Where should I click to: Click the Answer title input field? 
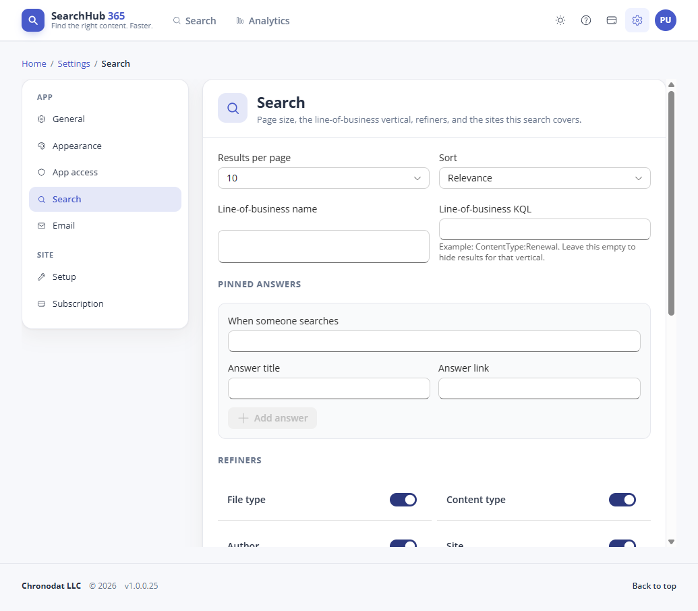click(x=329, y=388)
